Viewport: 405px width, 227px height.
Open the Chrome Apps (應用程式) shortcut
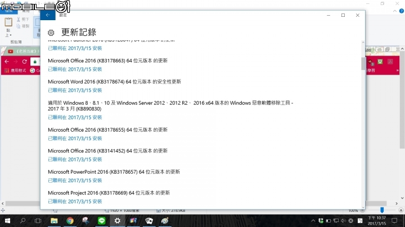[16, 70]
